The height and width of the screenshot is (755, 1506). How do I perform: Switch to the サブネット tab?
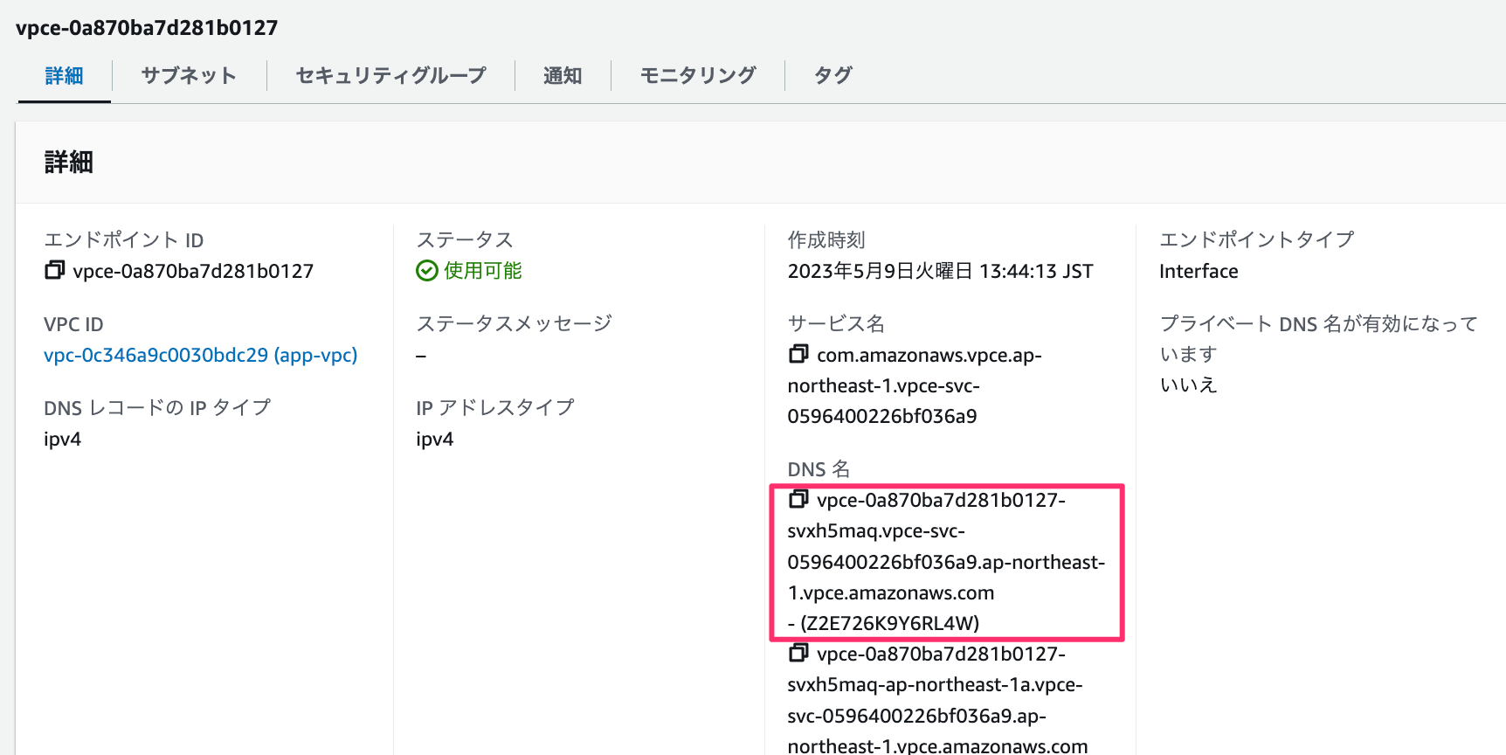189,76
